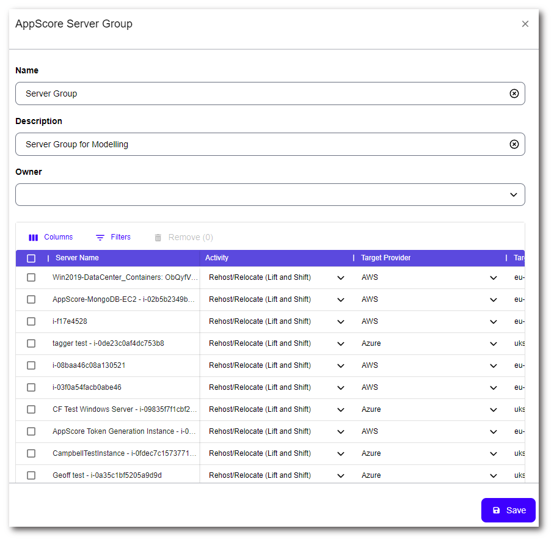Toggle the checkbox for the tagger test row
The height and width of the screenshot is (542, 554).
click(31, 343)
